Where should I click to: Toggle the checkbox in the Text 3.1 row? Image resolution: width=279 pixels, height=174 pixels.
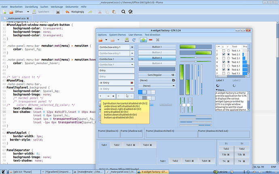click(224, 58)
